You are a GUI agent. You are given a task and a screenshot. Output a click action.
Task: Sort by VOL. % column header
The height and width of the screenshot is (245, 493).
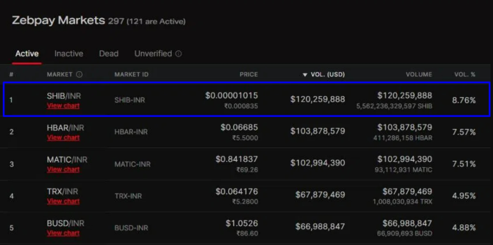pos(465,75)
